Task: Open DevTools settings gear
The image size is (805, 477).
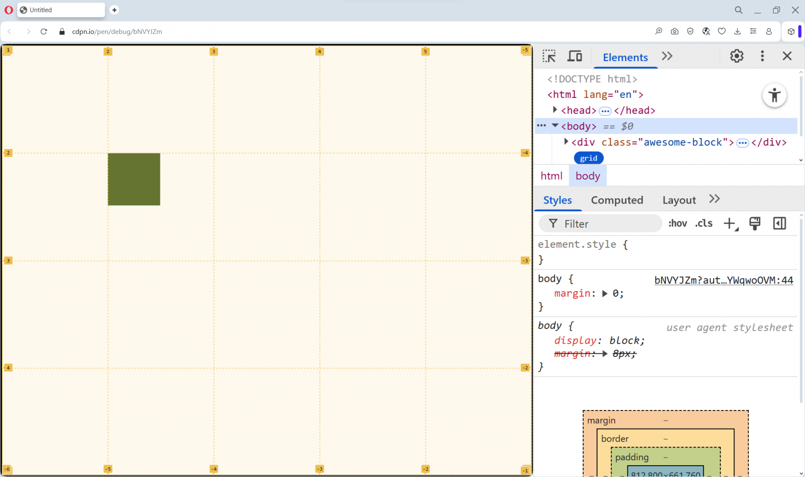Action: (x=737, y=56)
